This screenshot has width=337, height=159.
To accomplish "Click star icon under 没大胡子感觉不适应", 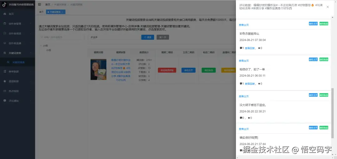I will [x=249, y=118].
